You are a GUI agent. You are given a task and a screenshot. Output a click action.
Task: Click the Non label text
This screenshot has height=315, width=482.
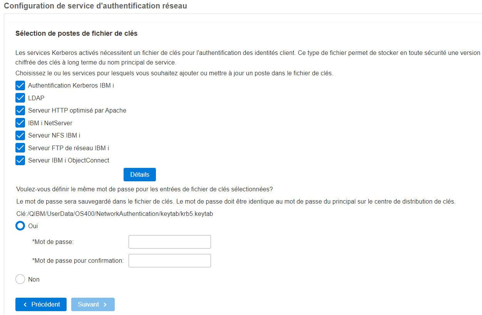click(x=34, y=279)
